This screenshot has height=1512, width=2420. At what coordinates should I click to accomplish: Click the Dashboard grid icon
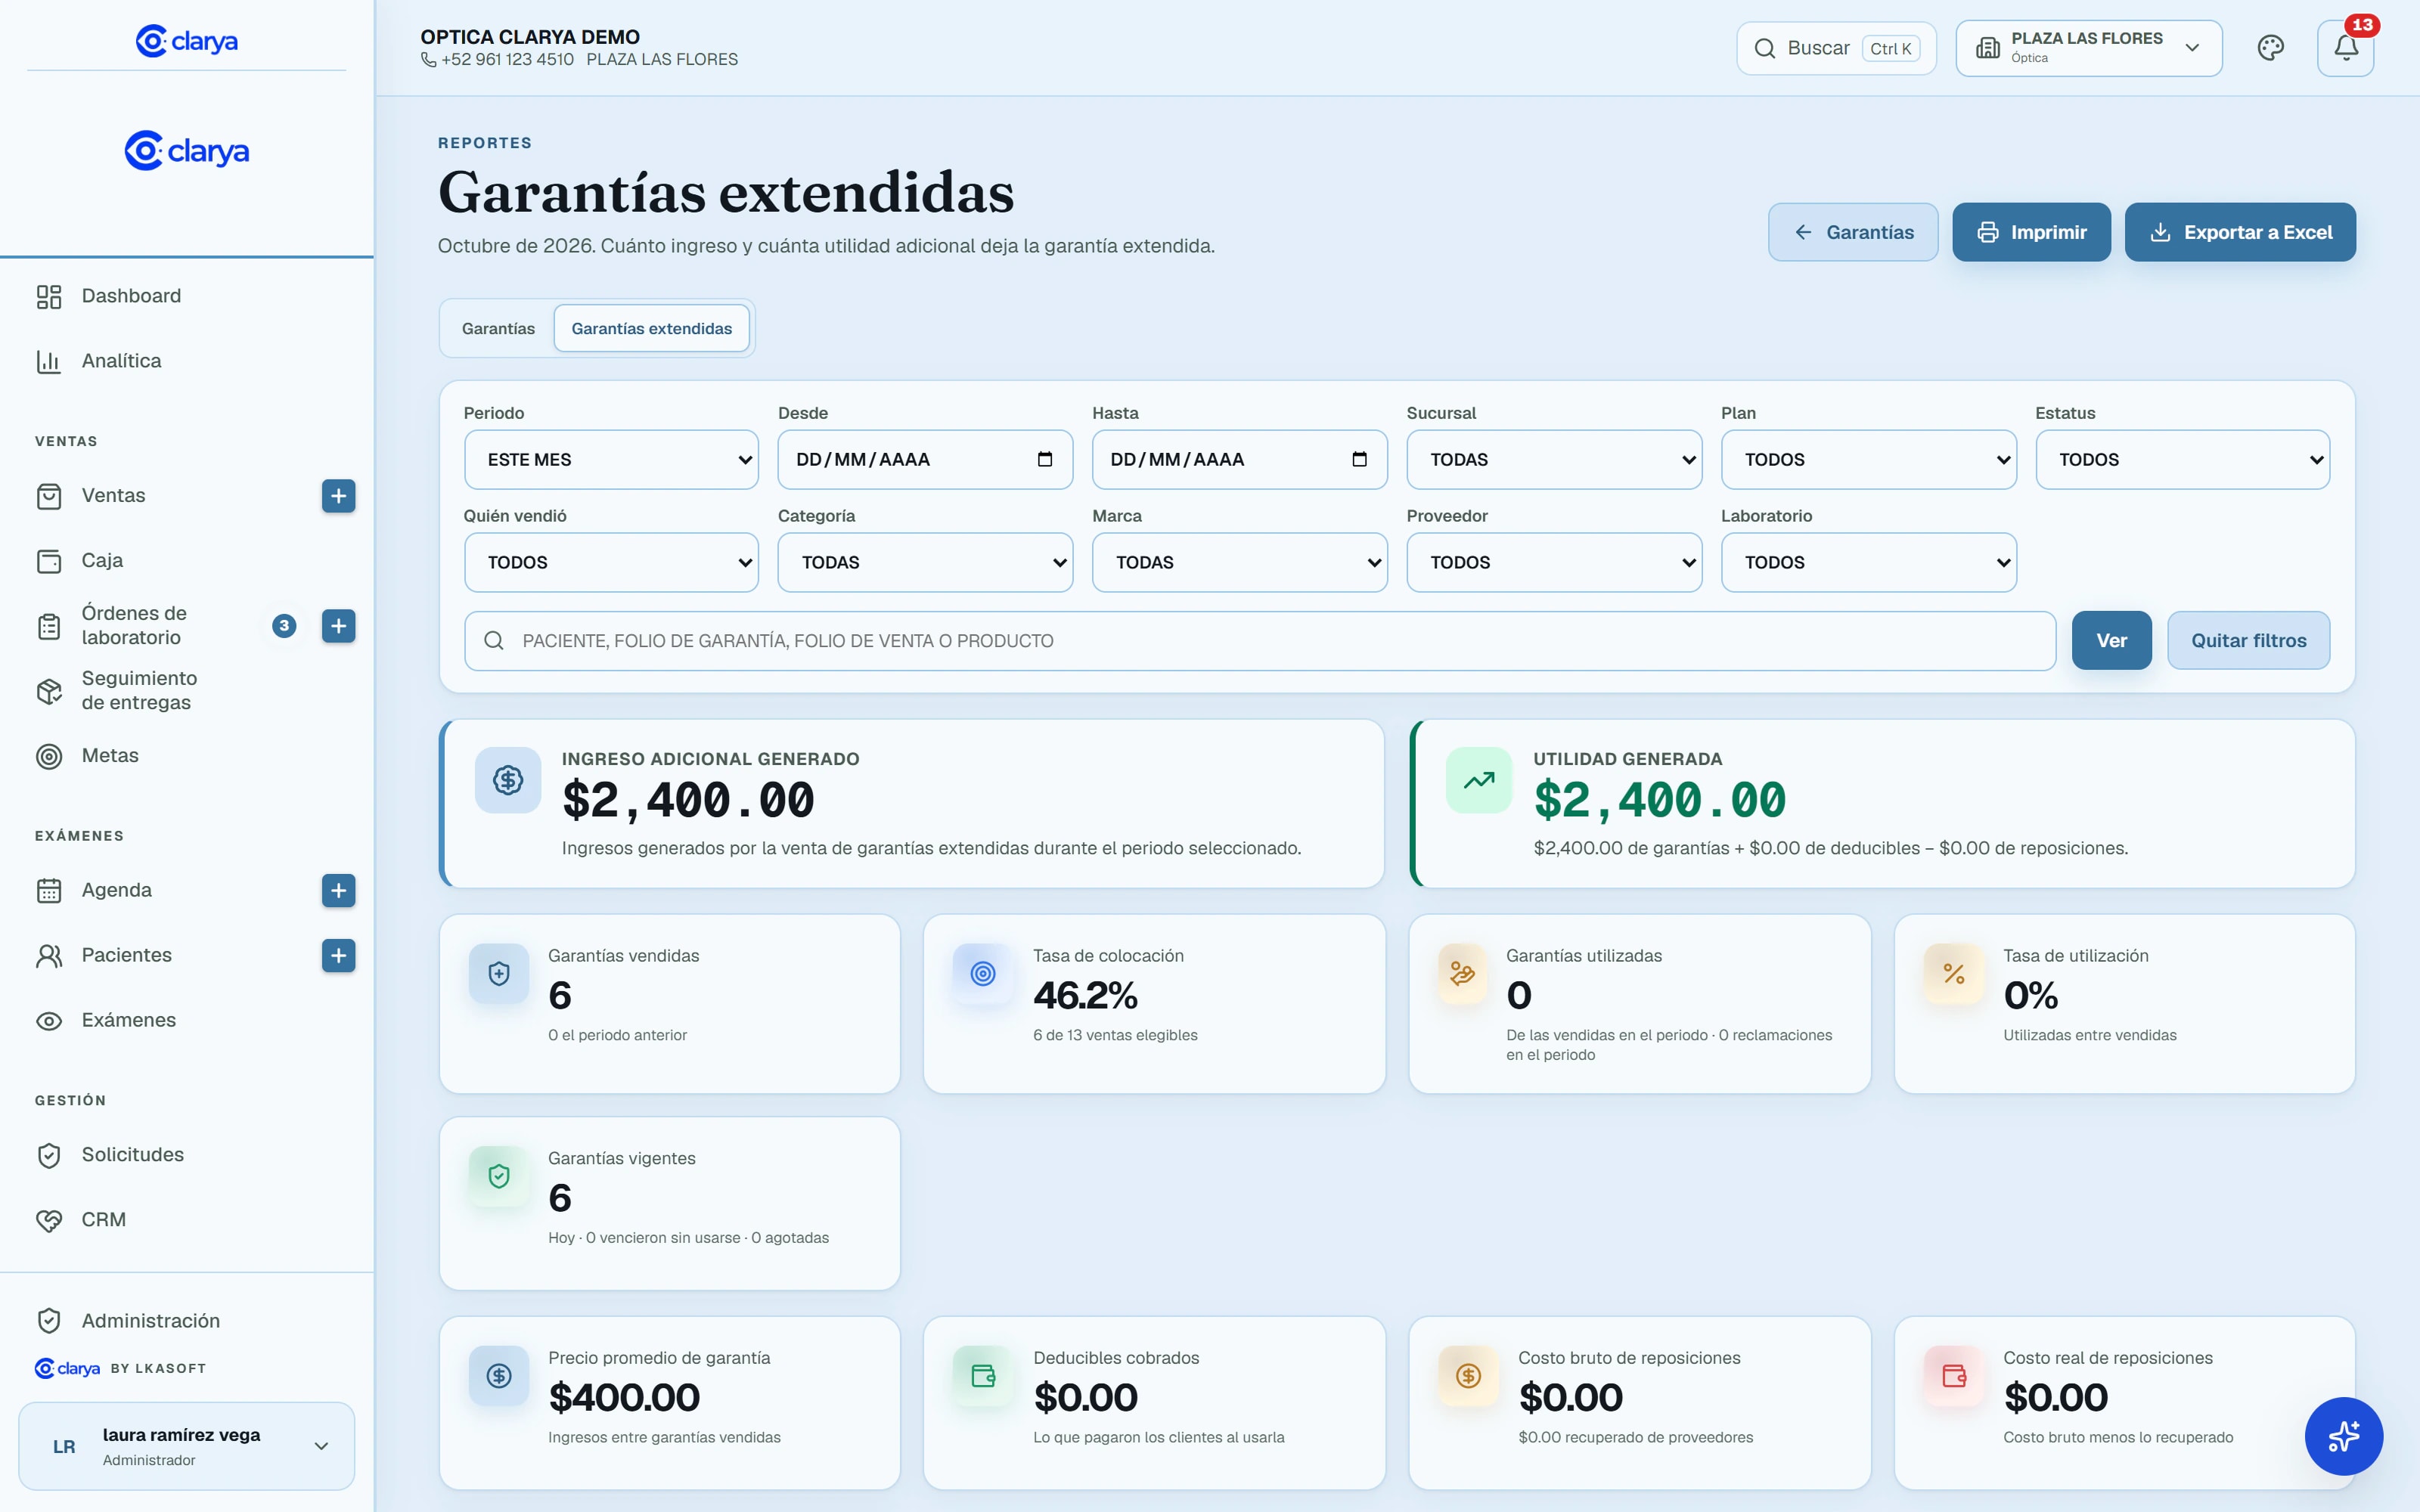click(49, 296)
